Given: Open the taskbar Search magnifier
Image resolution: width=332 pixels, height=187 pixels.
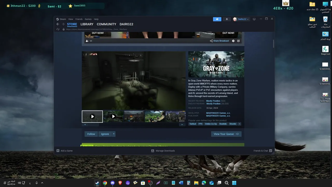Looking at the screenshot, I should (x=227, y=183).
